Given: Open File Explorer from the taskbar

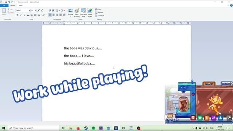Looking at the screenshot, I should pos(71,128).
